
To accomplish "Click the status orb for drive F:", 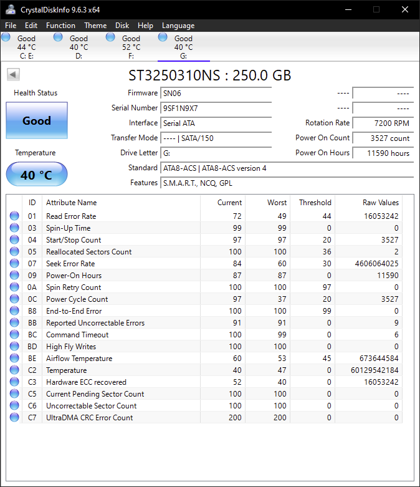I will (110, 37).
